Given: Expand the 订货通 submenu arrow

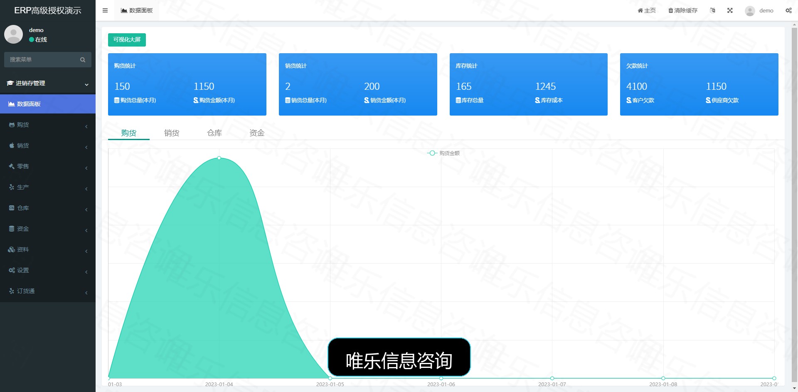Looking at the screenshot, I should [x=86, y=293].
